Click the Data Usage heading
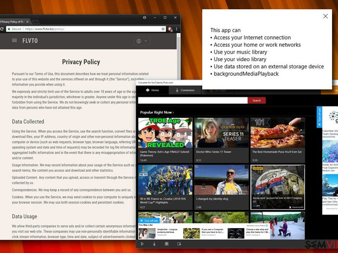The image size is (338, 253). [x=24, y=216]
